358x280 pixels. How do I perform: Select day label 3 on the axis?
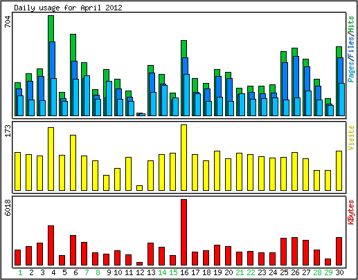tap(42, 272)
